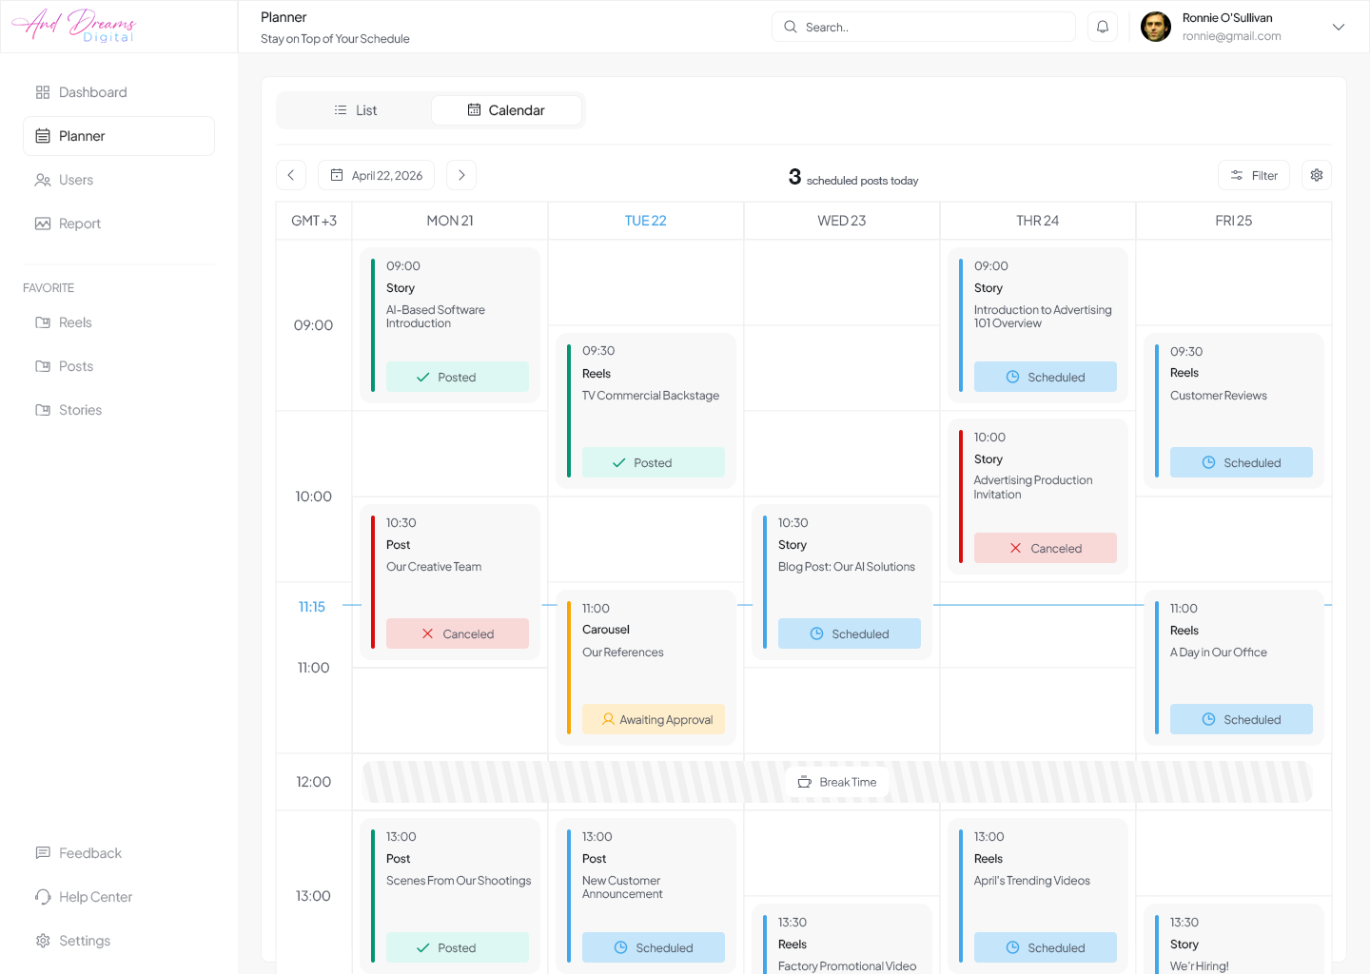Go to Users in sidebar

point(75,180)
